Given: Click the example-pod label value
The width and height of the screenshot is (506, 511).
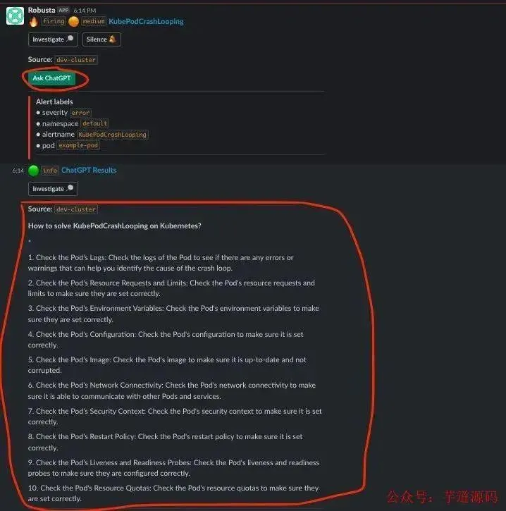Looking at the screenshot, I should coord(78,145).
